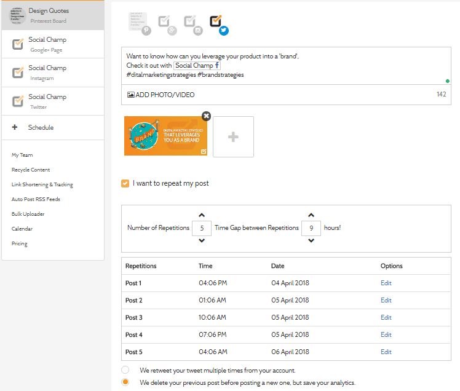Select the Instagram account icon at top
Image resolution: width=460 pixels, height=391 pixels.
[193, 25]
